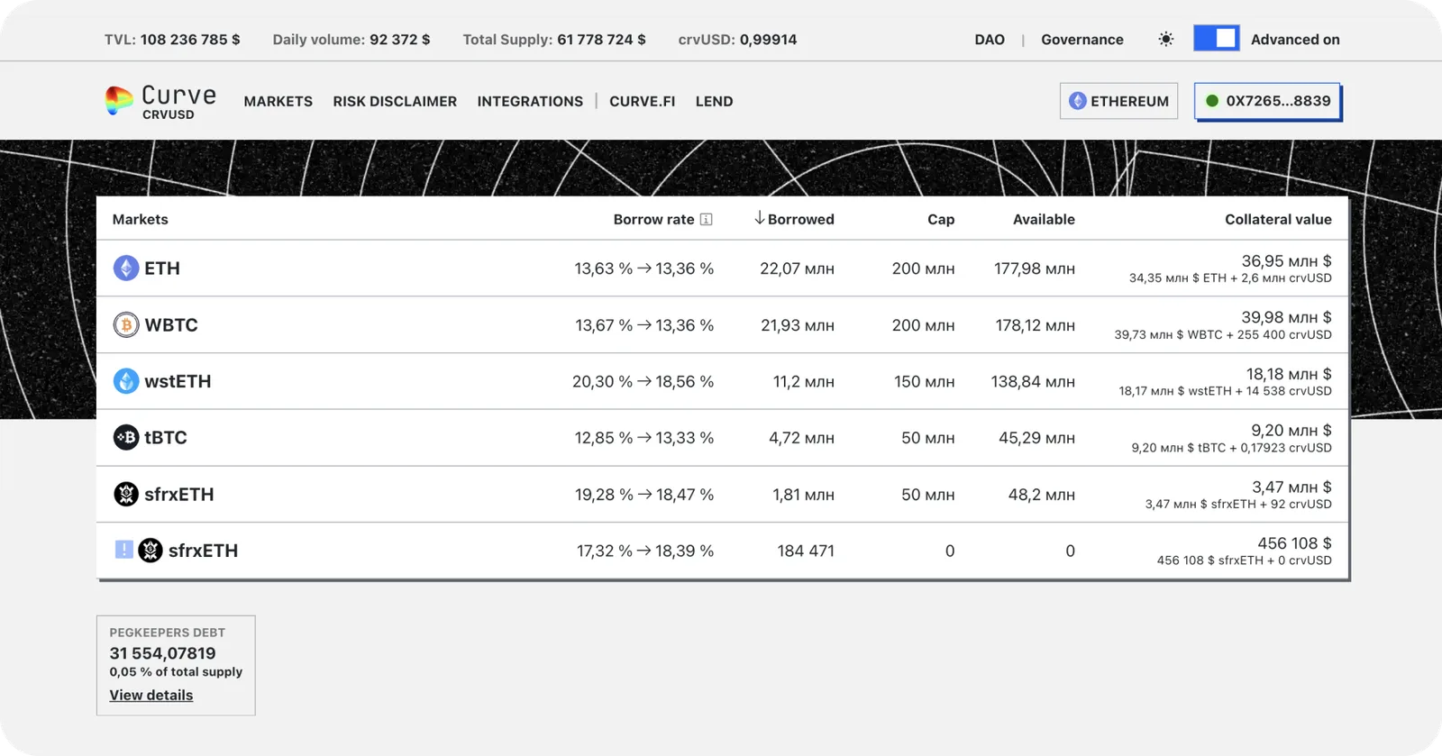Click the 36,95 млн $ collateral value
This screenshot has height=756, width=1442.
coord(1286,260)
